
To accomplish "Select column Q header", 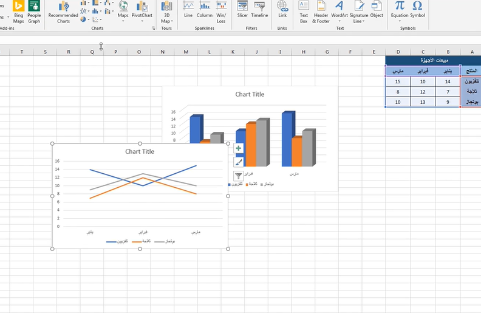I will (92, 52).
